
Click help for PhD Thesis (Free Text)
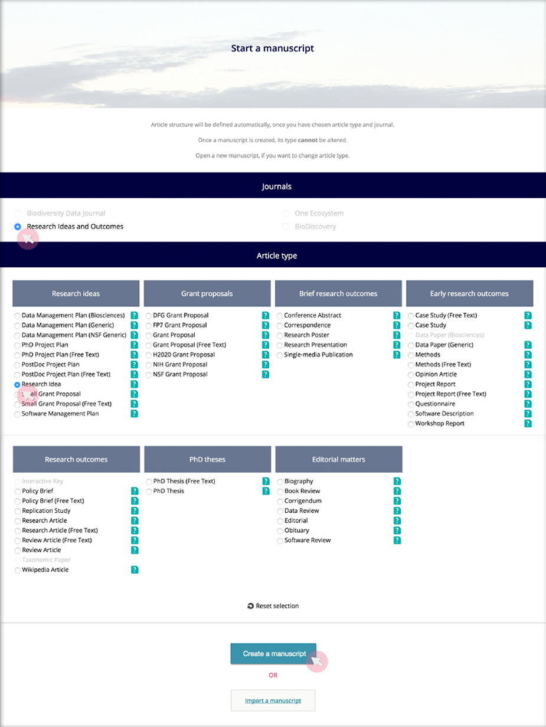click(266, 482)
